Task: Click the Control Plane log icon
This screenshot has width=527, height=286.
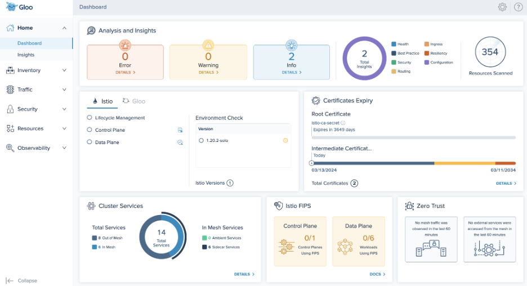Action: coord(180,130)
